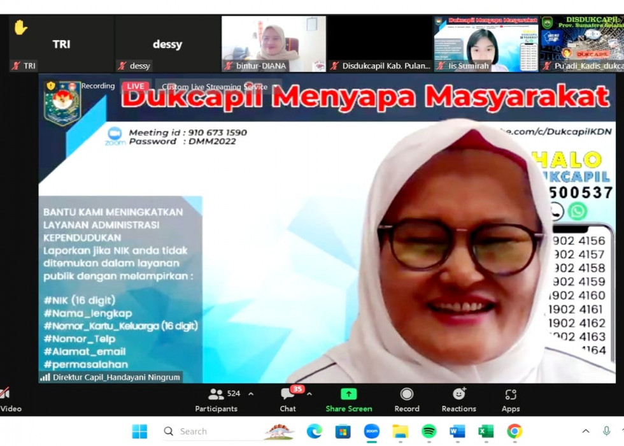Viewport: 624px width, 446px height.
Task: Click the shield encryption info icon
Action: [51, 86]
